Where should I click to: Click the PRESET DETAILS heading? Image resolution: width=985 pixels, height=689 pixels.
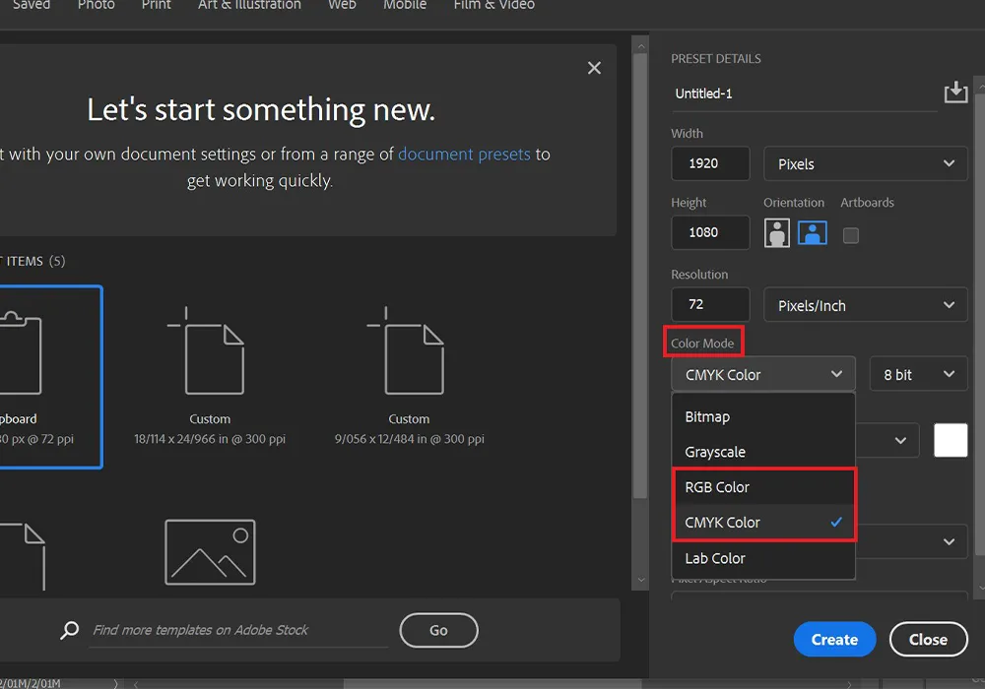click(x=715, y=59)
